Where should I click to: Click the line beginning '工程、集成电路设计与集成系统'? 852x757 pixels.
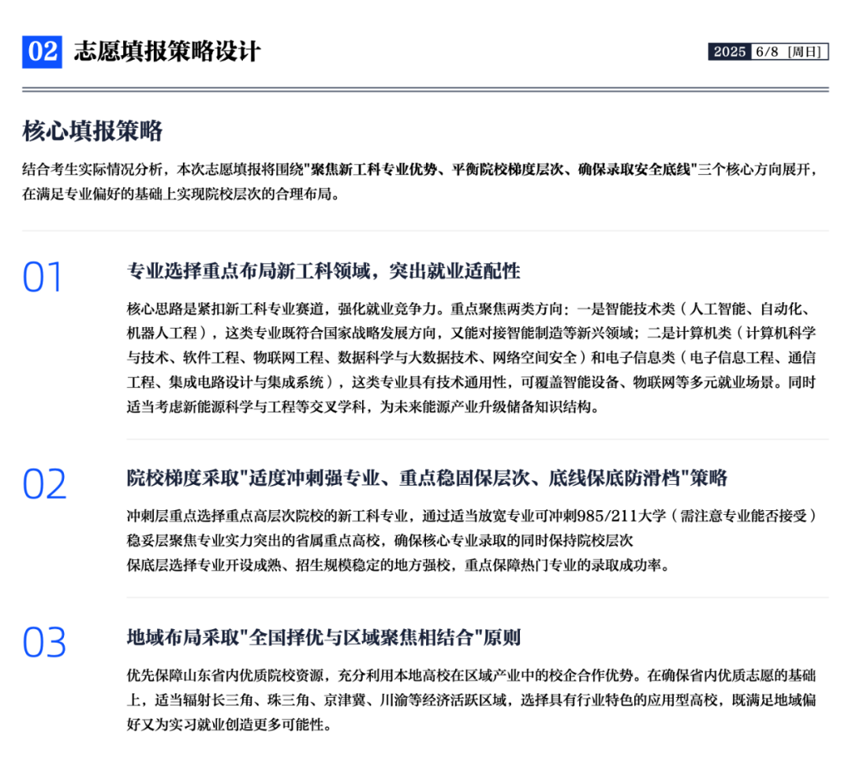coord(471,382)
